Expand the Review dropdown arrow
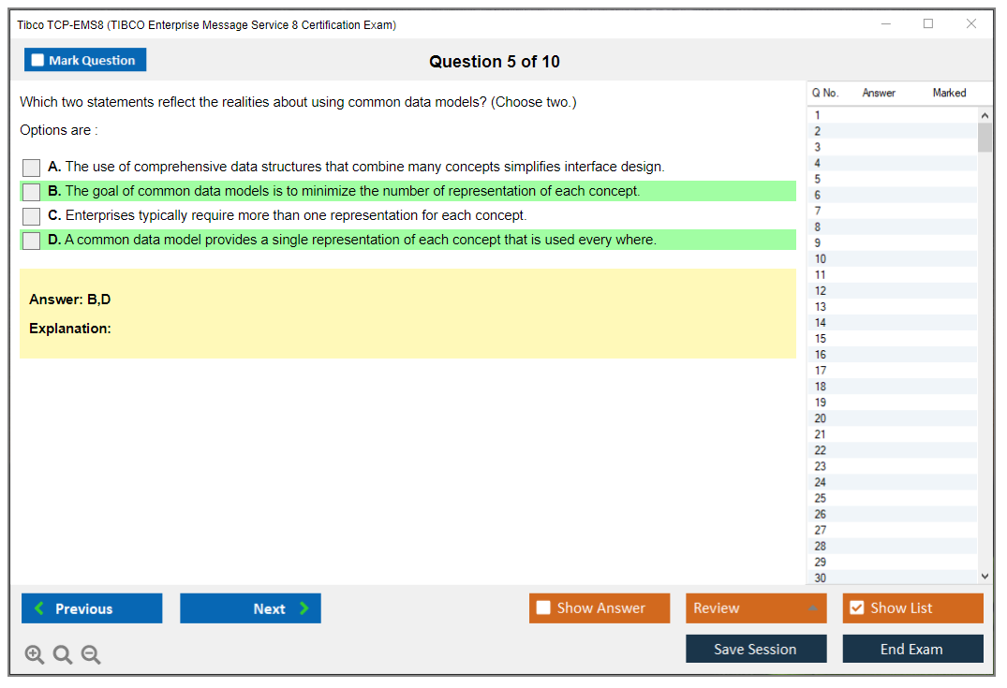The height and width of the screenshot is (688, 1007). (x=812, y=608)
